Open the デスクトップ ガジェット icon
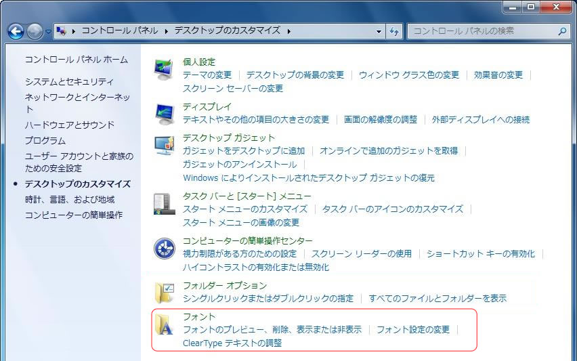The height and width of the screenshot is (361, 577). tap(164, 145)
